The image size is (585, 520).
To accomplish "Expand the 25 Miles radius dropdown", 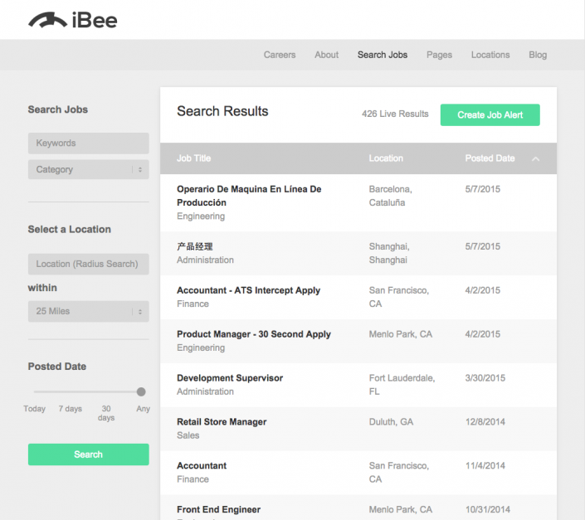I will (x=88, y=311).
